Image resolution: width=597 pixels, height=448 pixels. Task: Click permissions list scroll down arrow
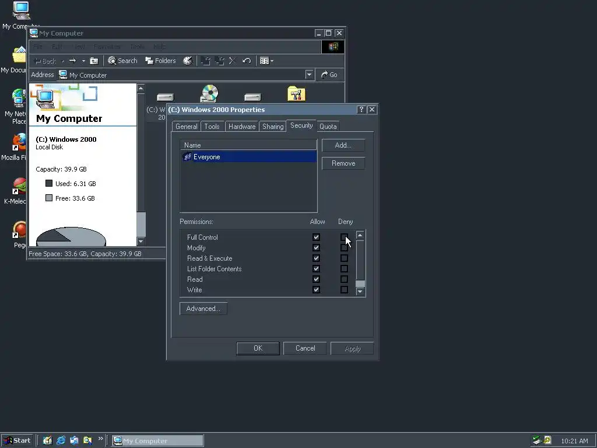coord(360,292)
